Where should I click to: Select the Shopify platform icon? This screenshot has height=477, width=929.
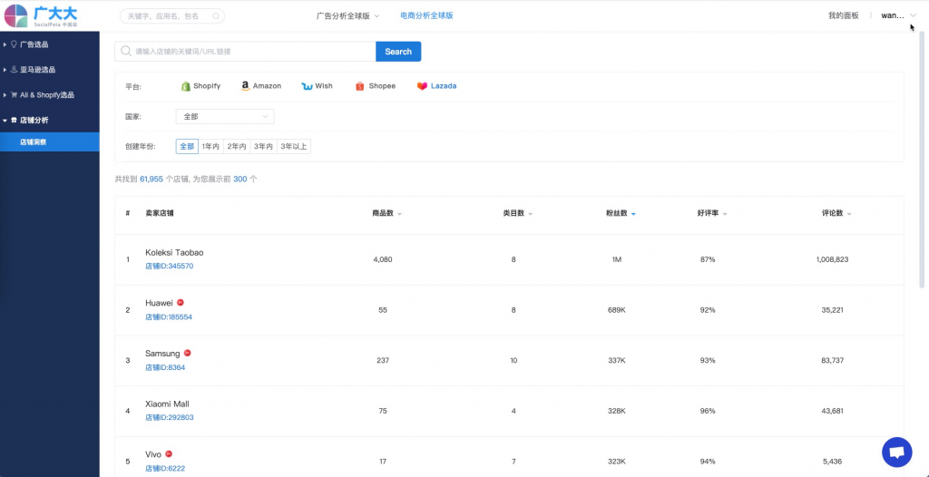pyautogui.click(x=185, y=86)
